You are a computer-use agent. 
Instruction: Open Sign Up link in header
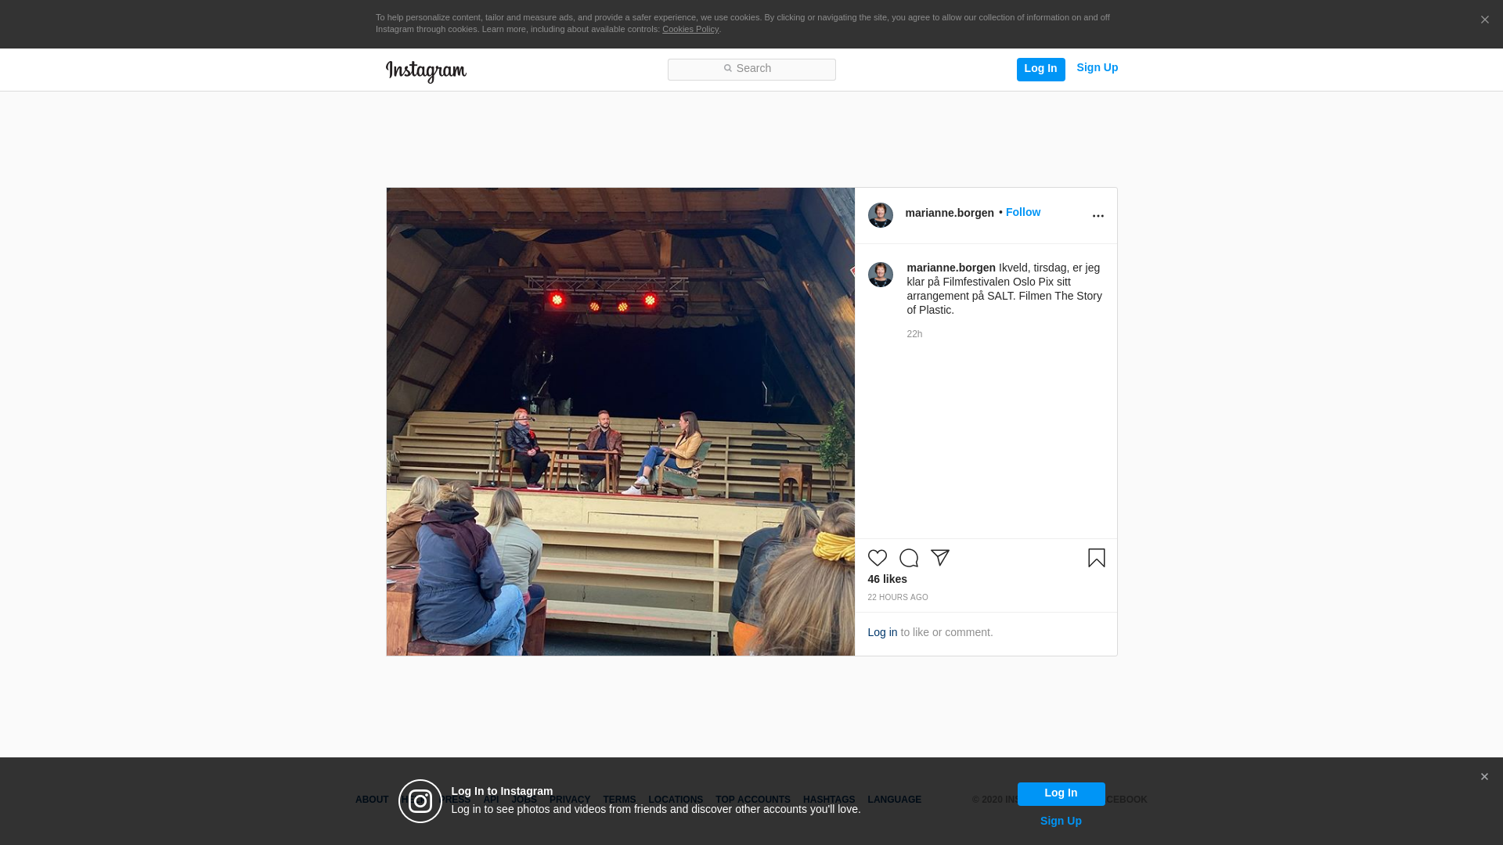pos(1097,68)
